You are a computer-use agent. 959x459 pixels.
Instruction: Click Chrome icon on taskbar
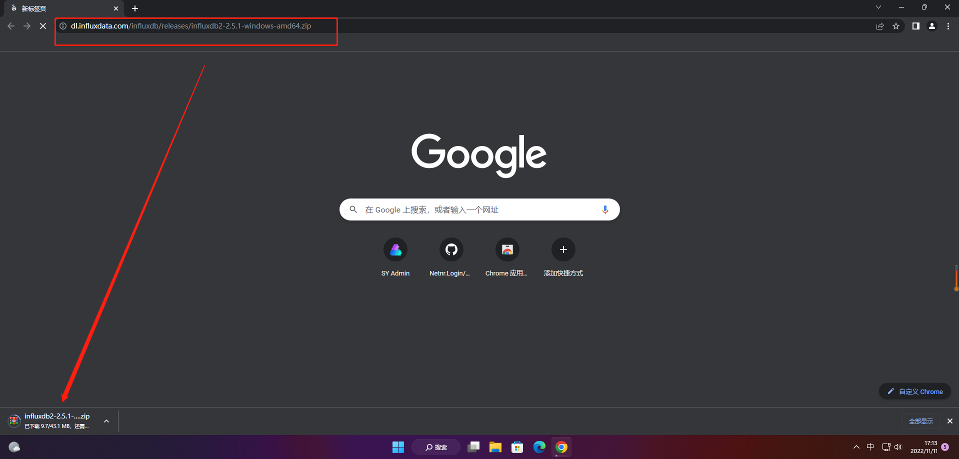(561, 447)
